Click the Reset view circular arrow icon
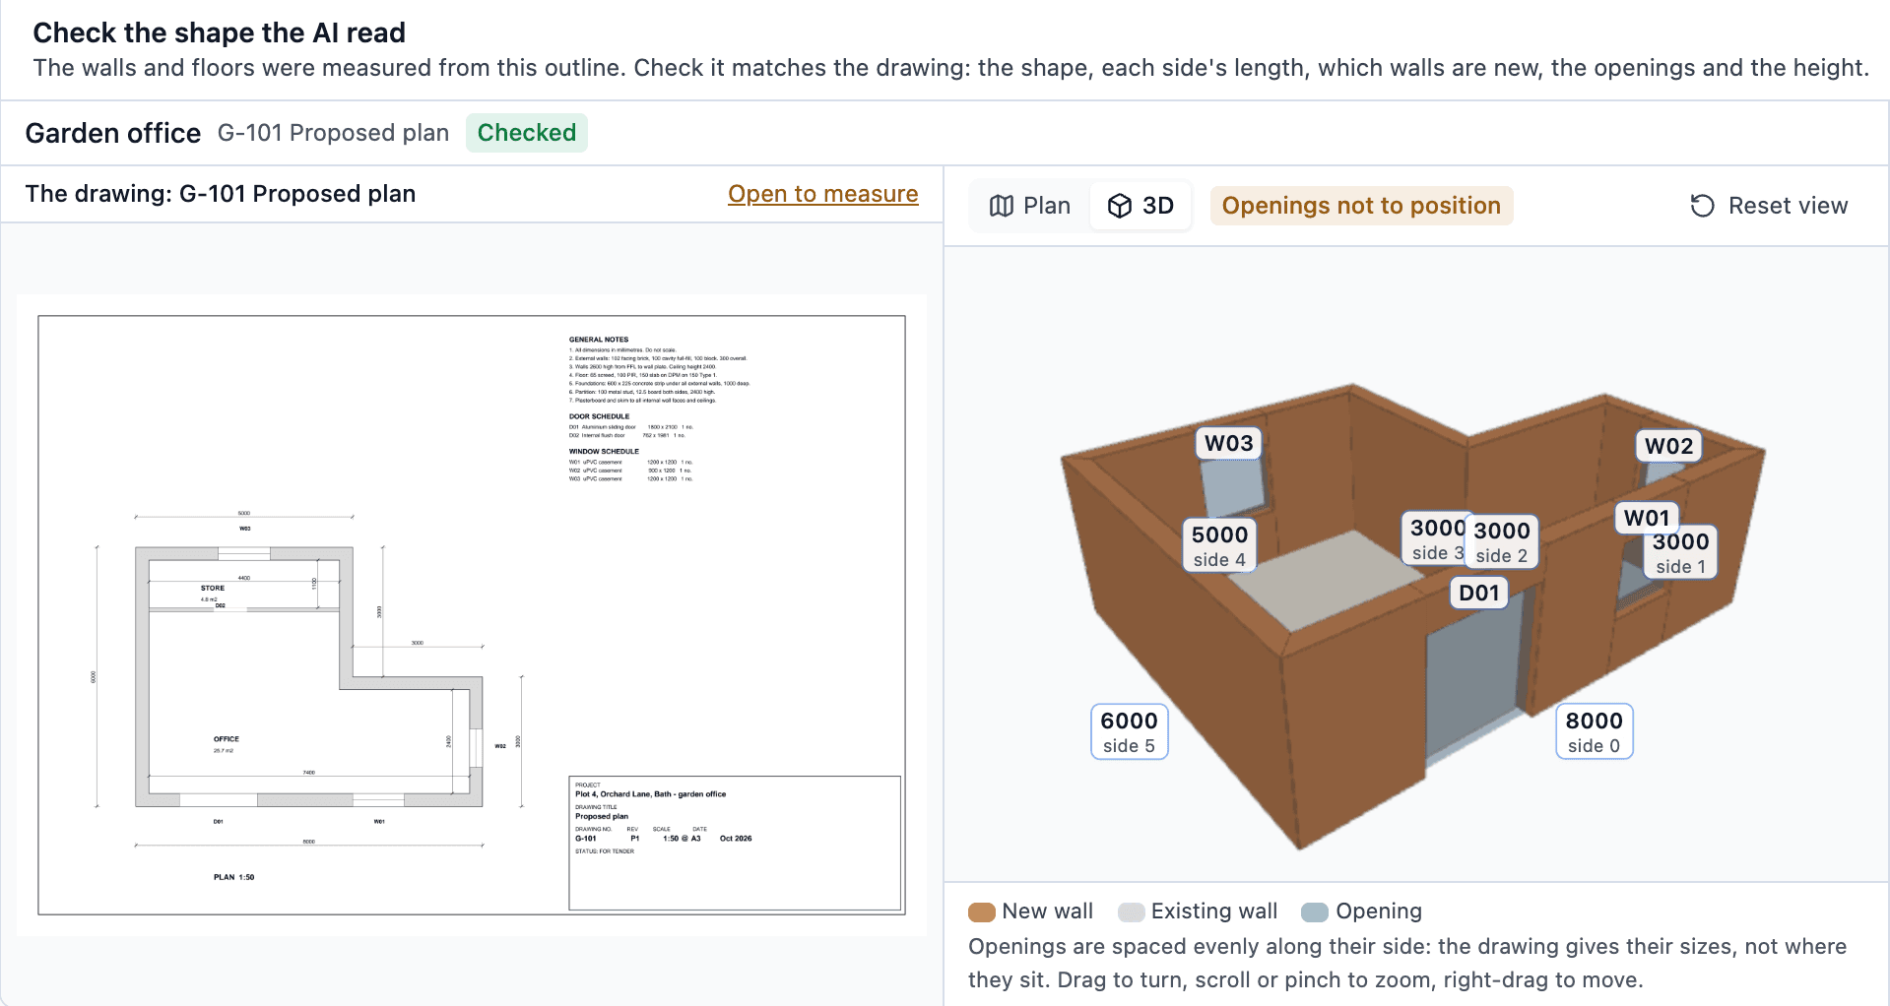The height and width of the screenshot is (1006, 1890). tap(1703, 206)
